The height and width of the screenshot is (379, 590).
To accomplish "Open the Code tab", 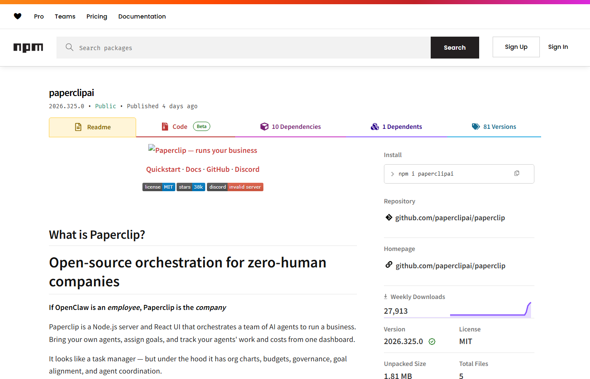I will 186,127.
